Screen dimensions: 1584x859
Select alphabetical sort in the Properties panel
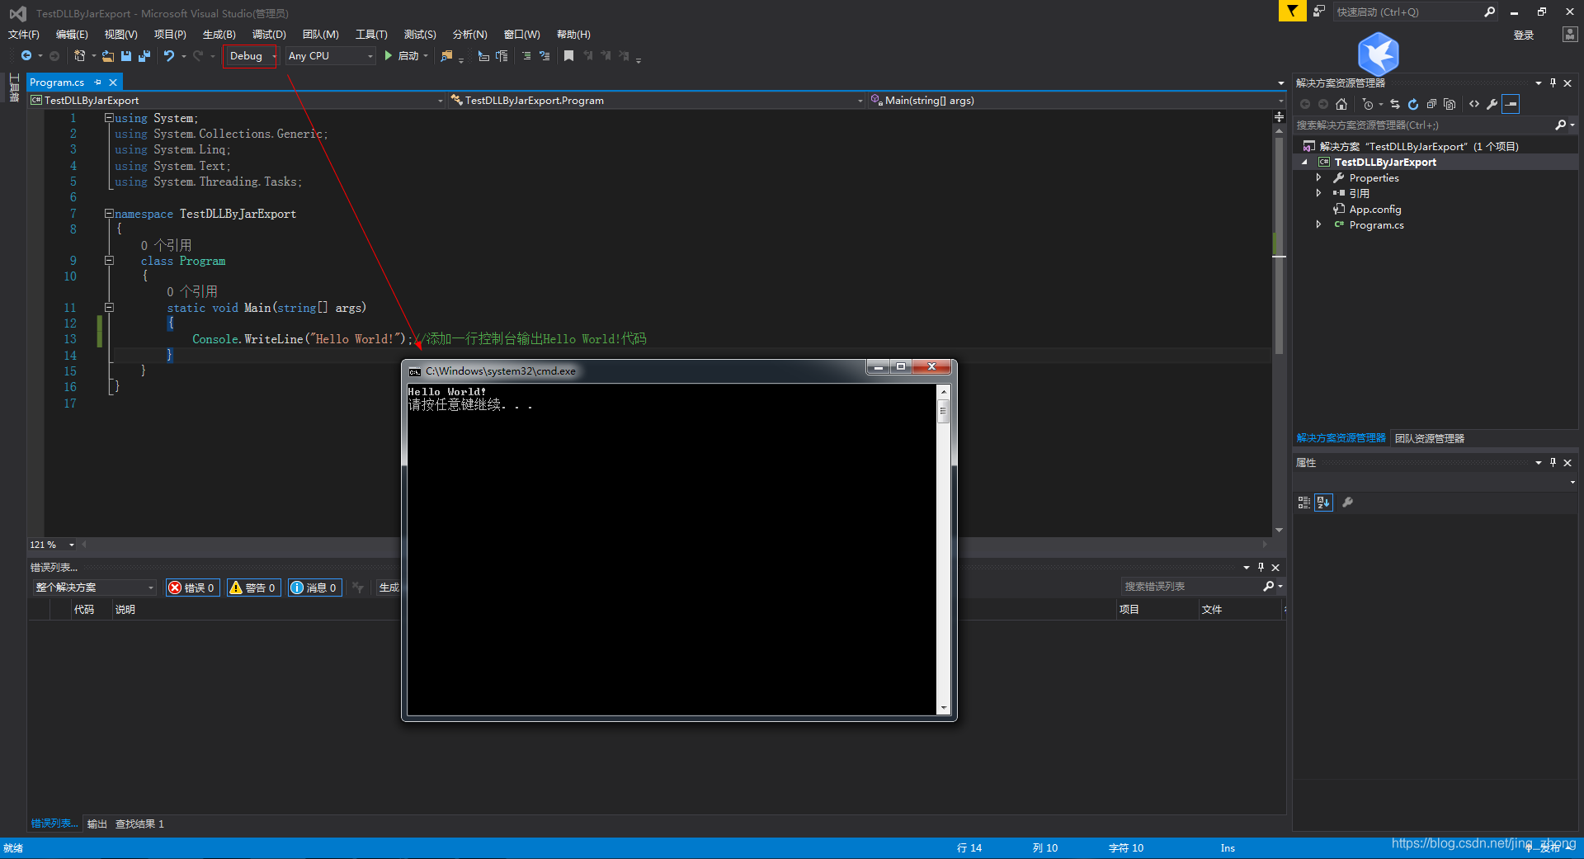pos(1323,502)
